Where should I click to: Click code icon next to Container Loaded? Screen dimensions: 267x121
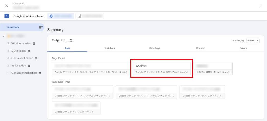point(36,58)
